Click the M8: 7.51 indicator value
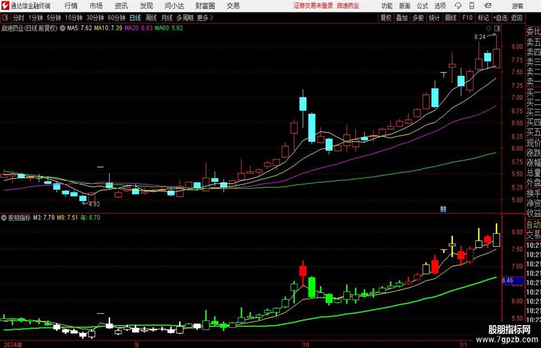 pos(68,218)
